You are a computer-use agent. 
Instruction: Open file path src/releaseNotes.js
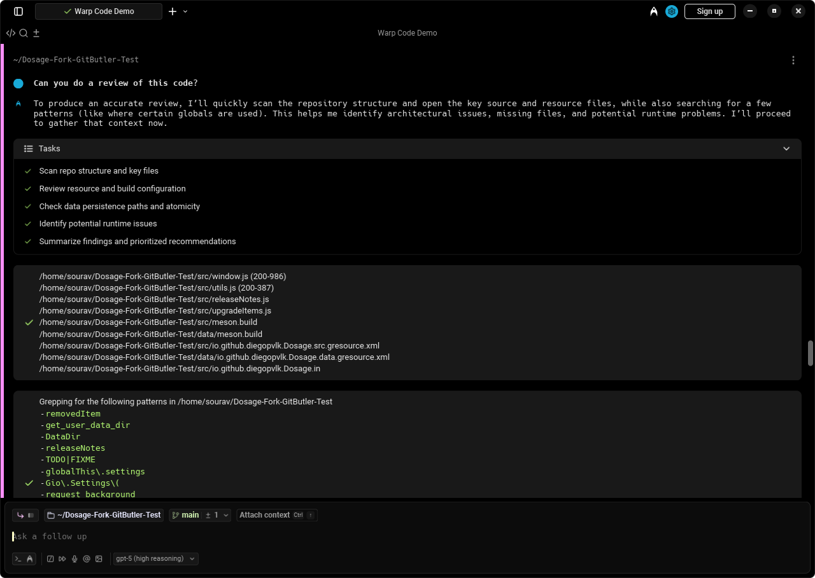(x=154, y=299)
